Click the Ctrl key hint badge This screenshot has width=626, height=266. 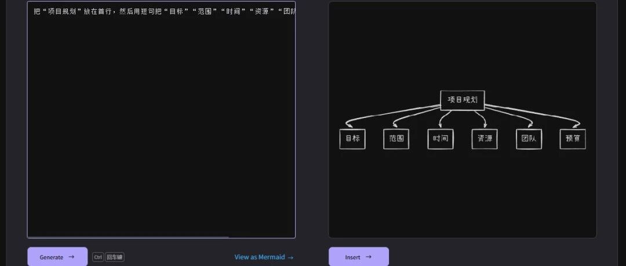tap(98, 257)
